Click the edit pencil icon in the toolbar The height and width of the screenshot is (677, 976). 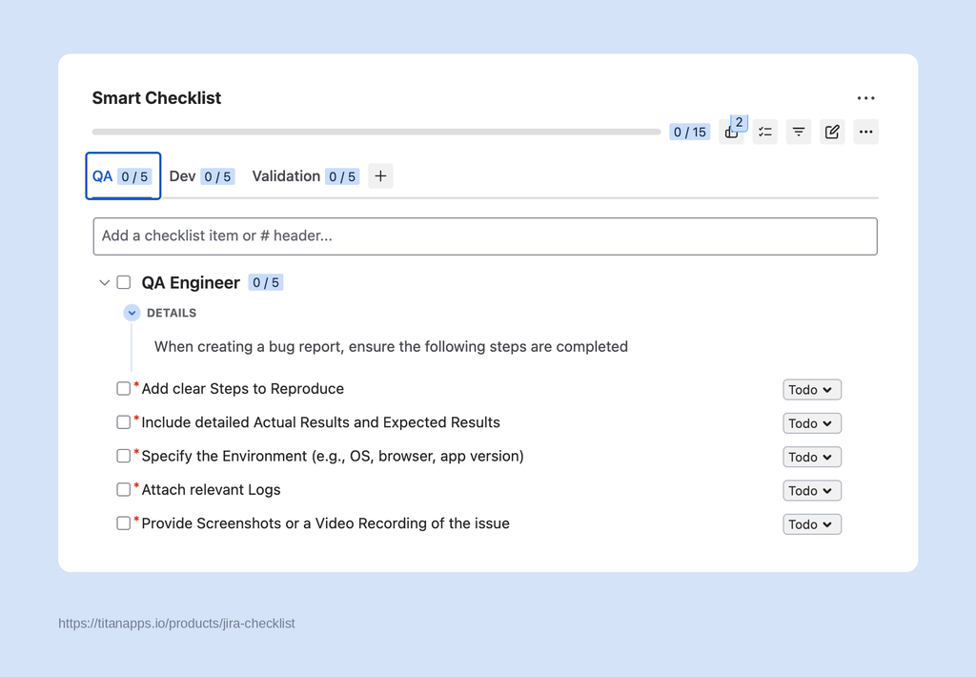point(832,132)
